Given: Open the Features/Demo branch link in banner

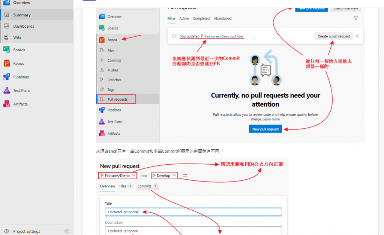Looking at the screenshot, I should (217, 36).
